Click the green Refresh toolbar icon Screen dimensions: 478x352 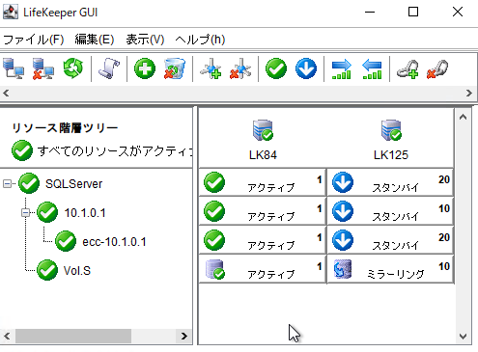[x=73, y=68]
